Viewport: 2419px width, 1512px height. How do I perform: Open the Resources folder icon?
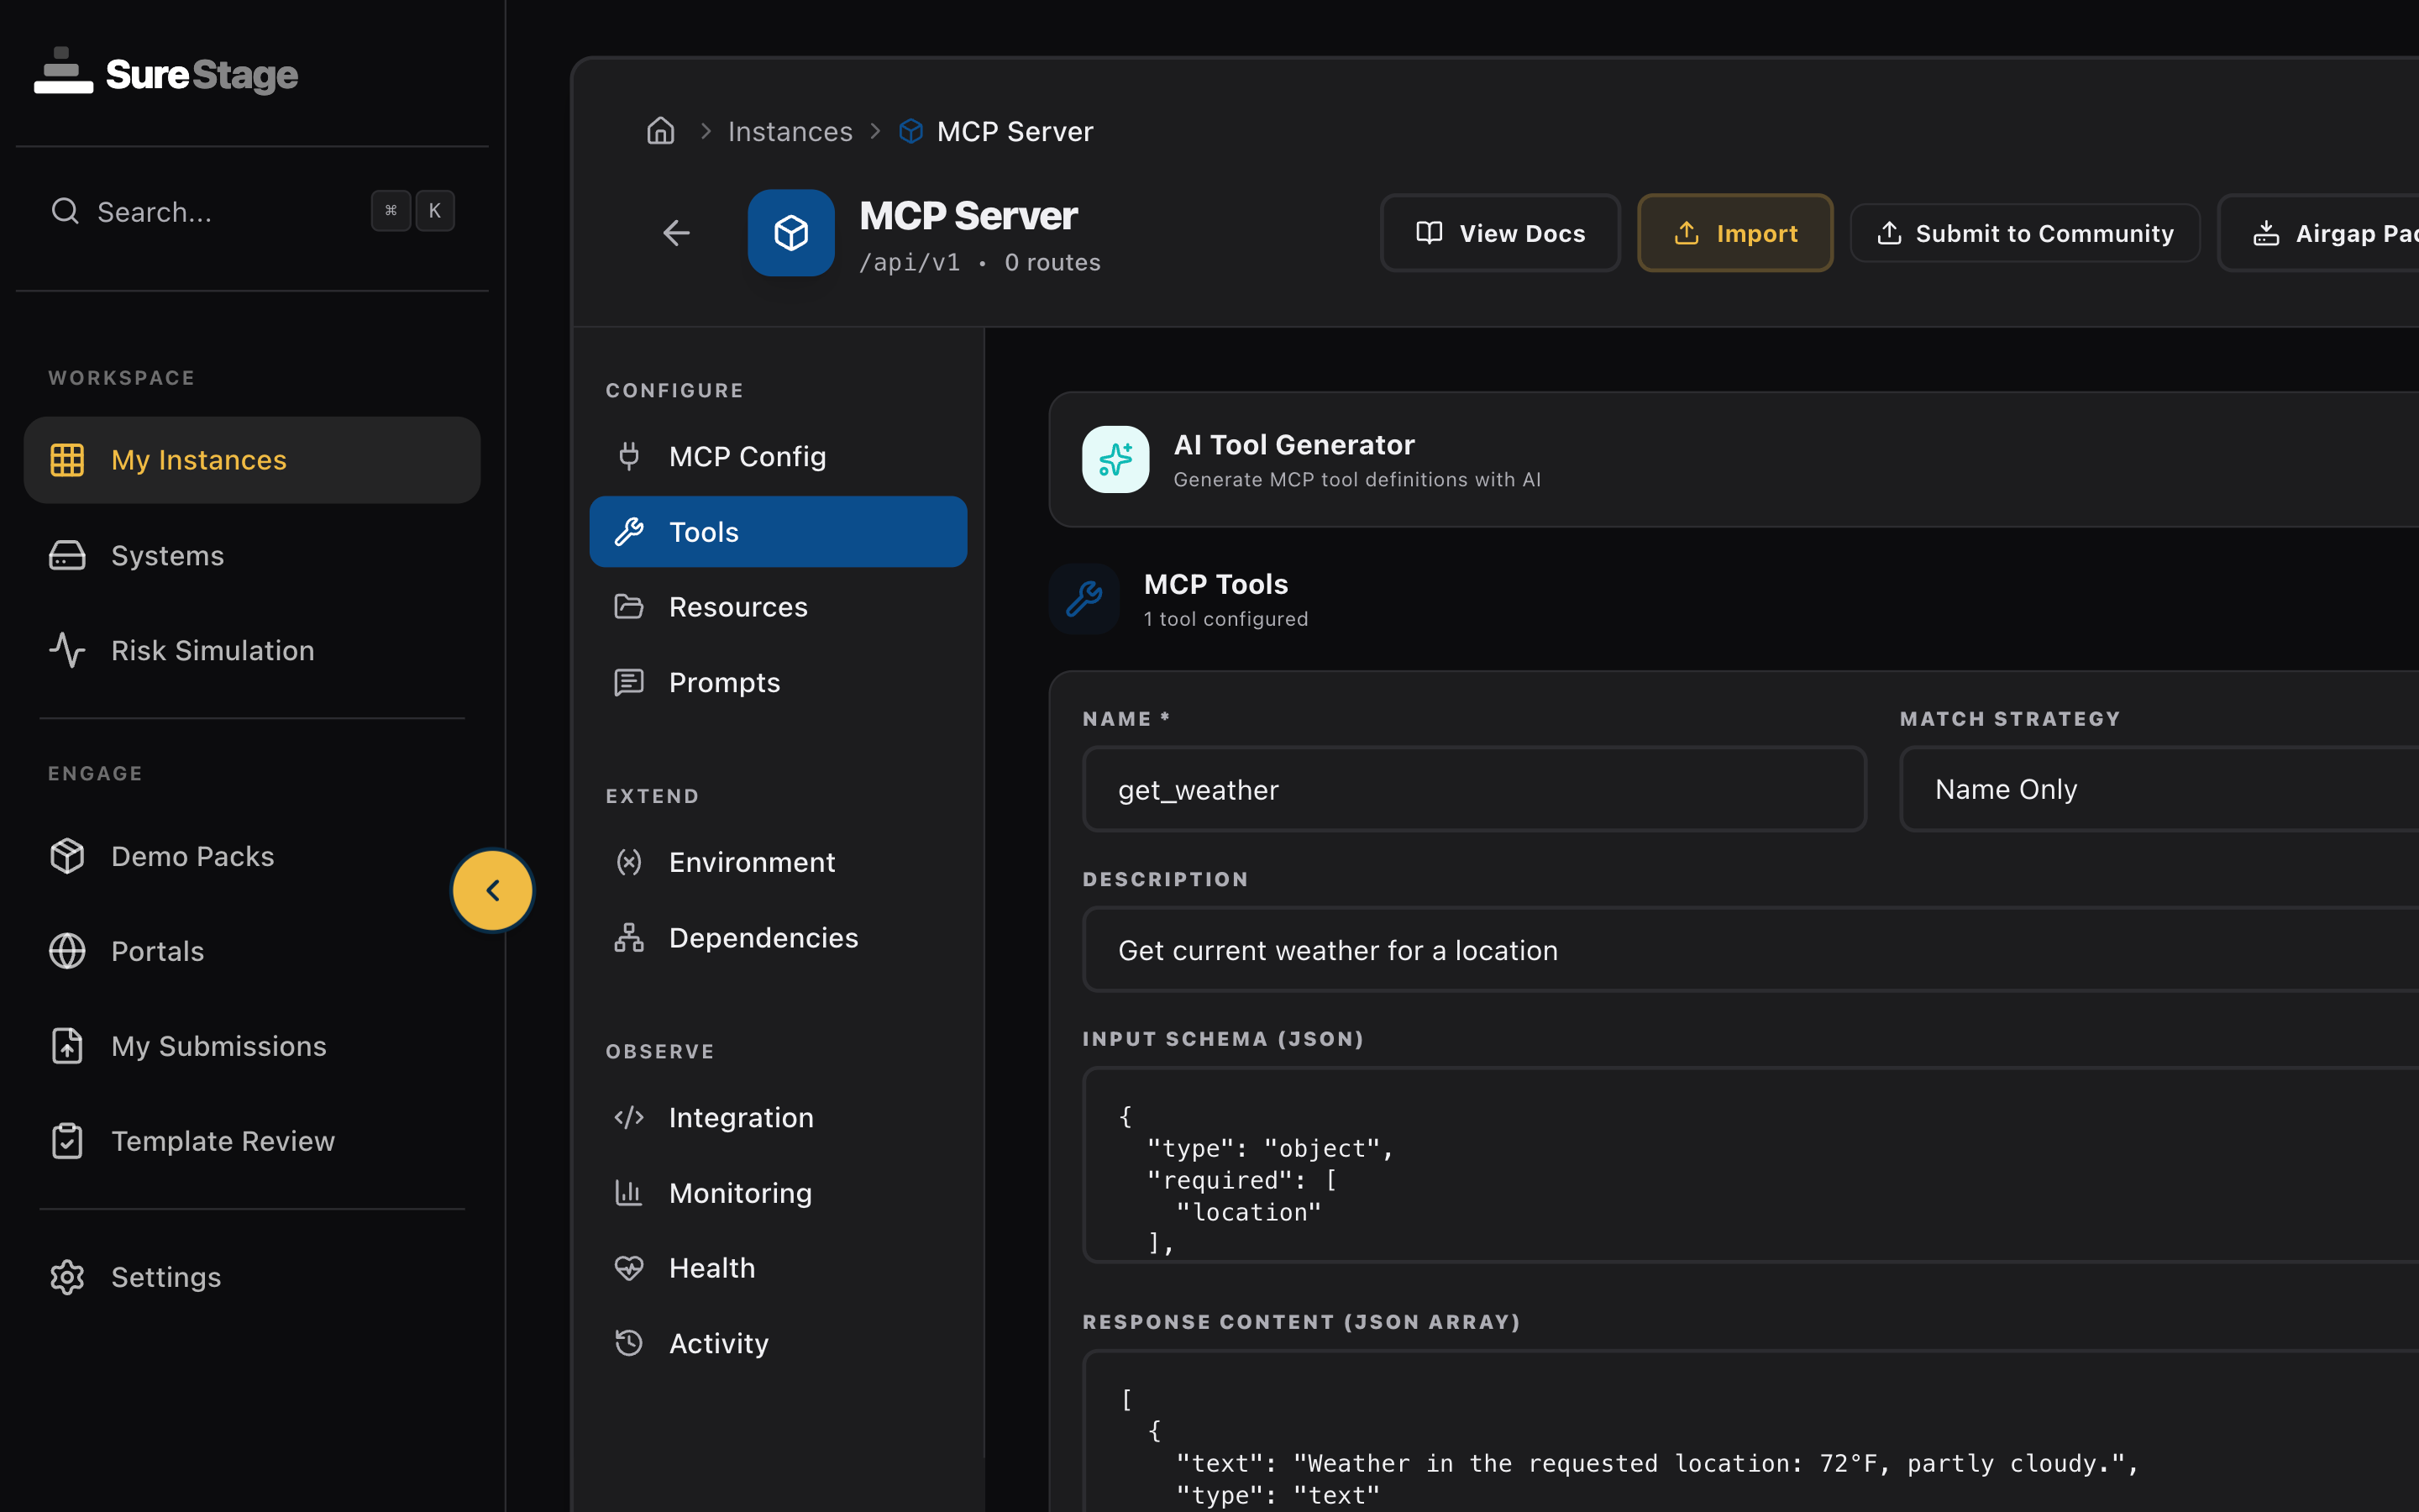629,606
